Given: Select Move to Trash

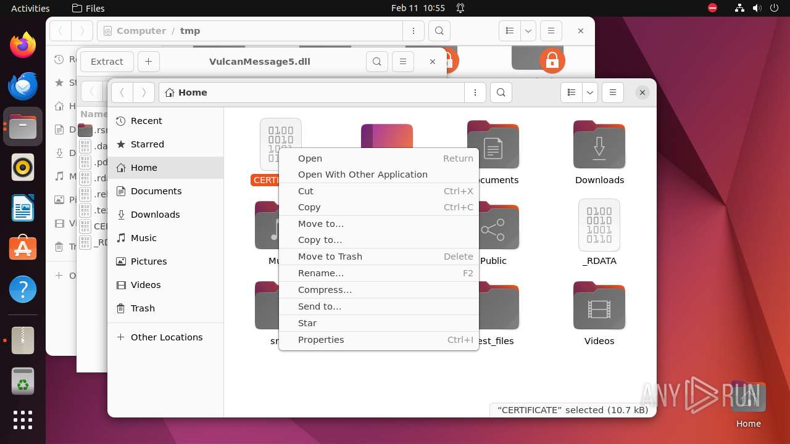Looking at the screenshot, I should coord(379,257).
